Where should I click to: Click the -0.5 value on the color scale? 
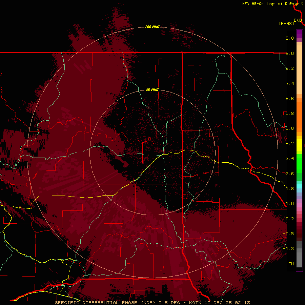click(288, 234)
